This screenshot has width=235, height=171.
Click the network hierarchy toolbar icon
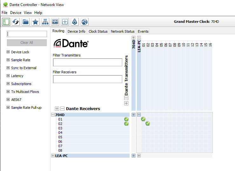45,22
